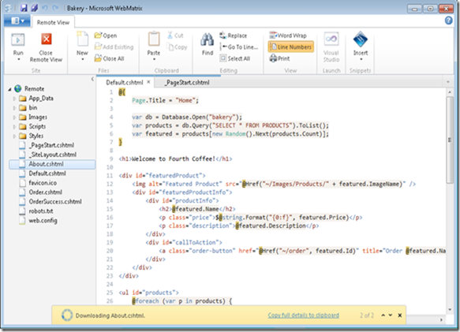Select the Remote View ribbon tab

tap(53, 22)
